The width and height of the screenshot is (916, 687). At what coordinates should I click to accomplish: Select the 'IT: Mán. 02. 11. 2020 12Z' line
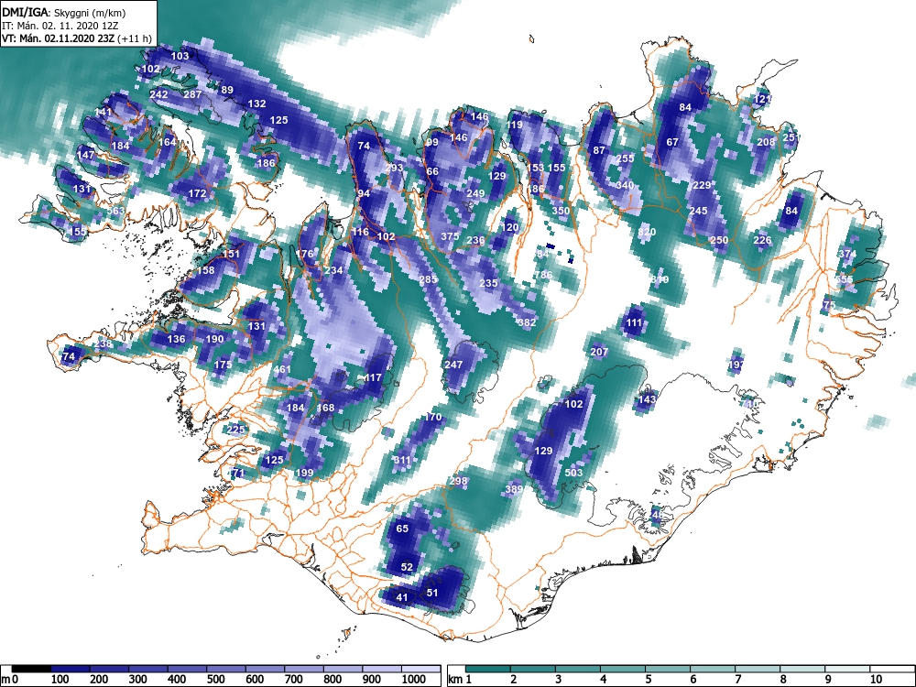click(x=62, y=26)
